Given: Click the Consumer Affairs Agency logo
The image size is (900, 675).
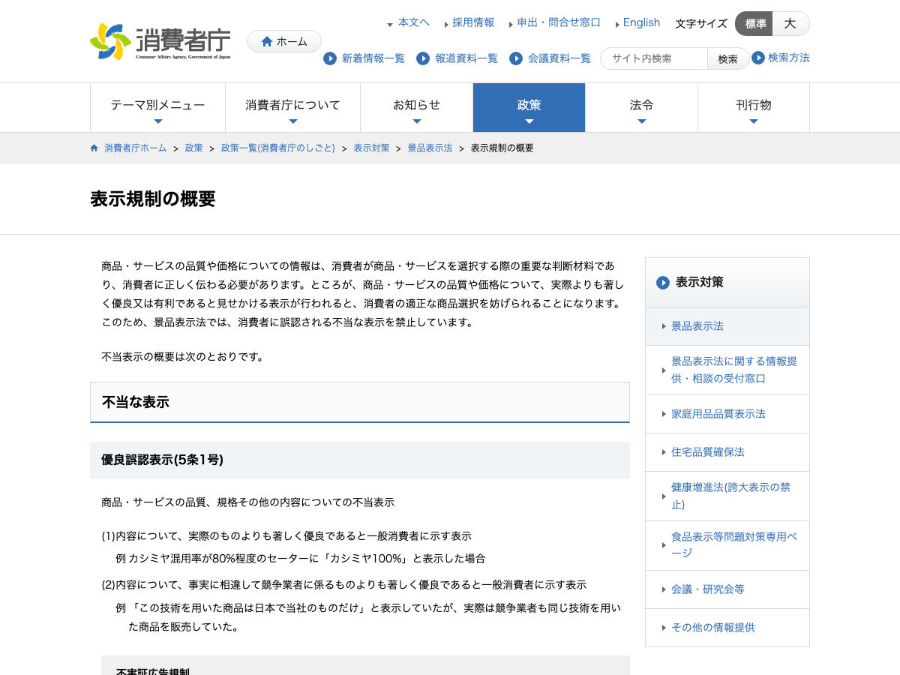Looking at the screenshot, I should [160, 41].
